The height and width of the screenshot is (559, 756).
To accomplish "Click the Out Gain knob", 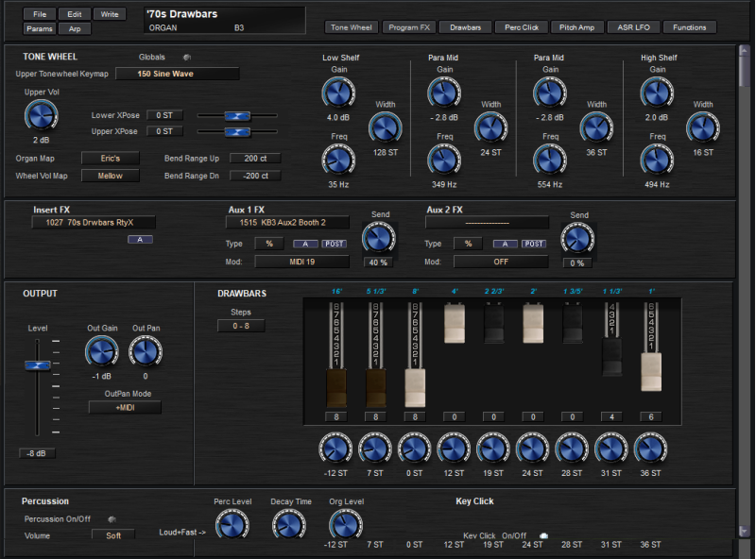I will [x=100, y=351].
